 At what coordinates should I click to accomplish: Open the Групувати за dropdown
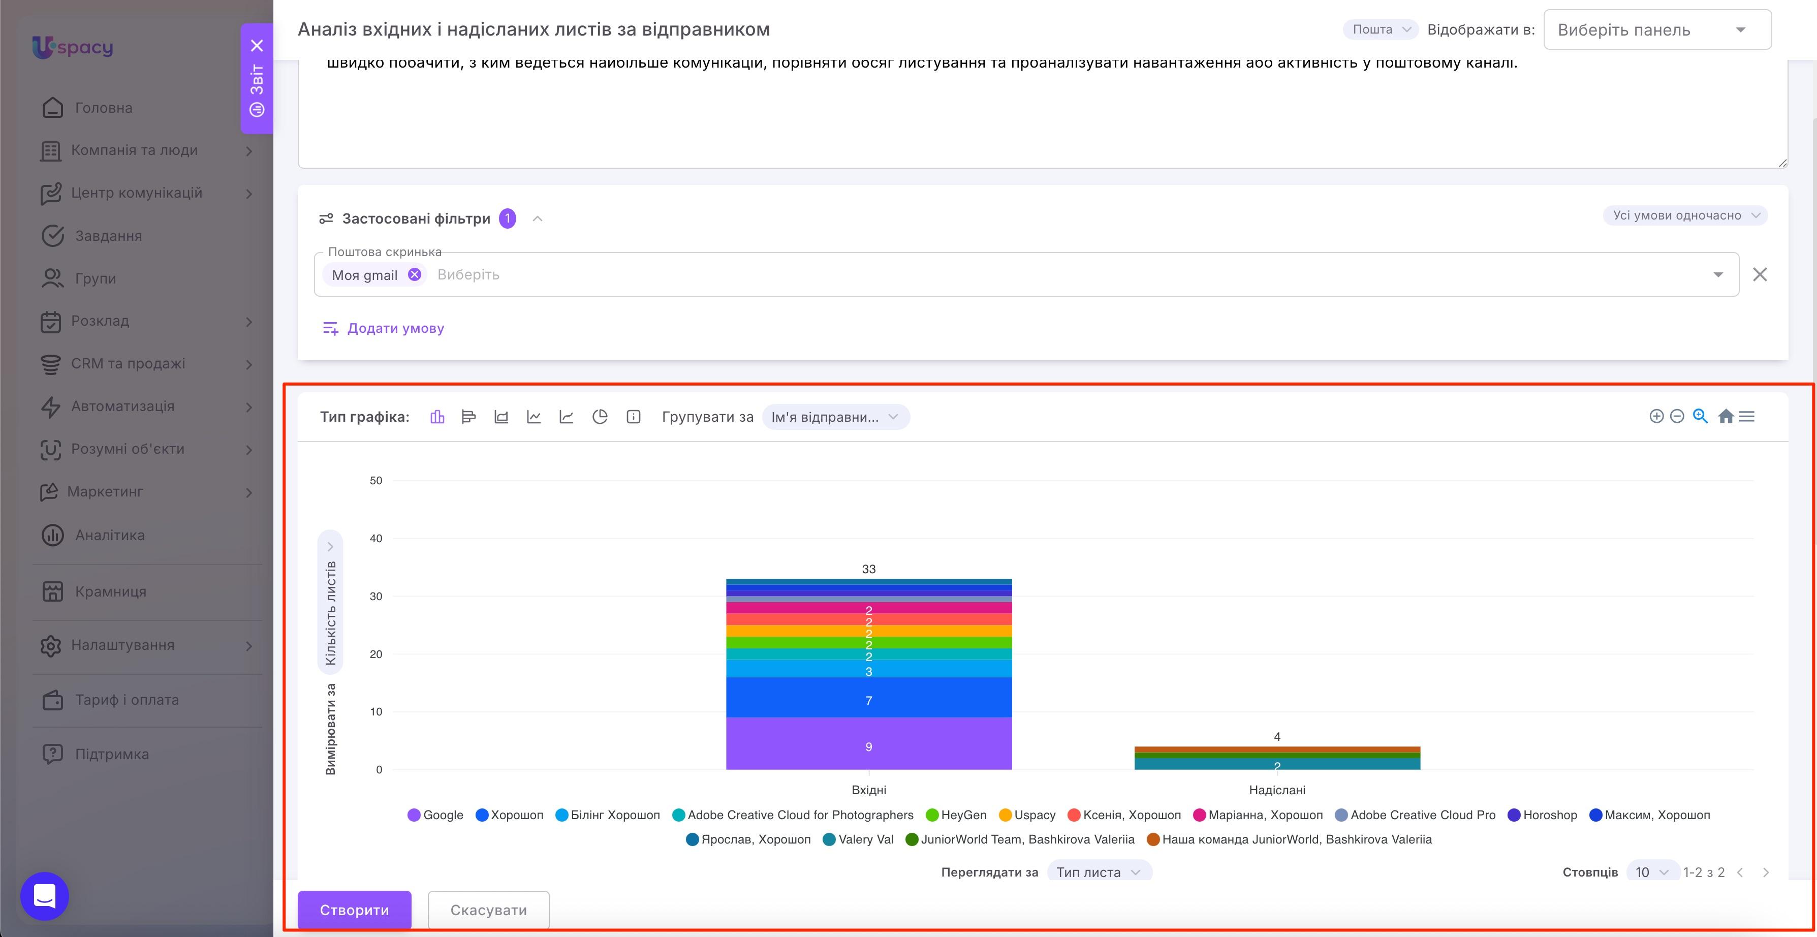tap(835, 417)
